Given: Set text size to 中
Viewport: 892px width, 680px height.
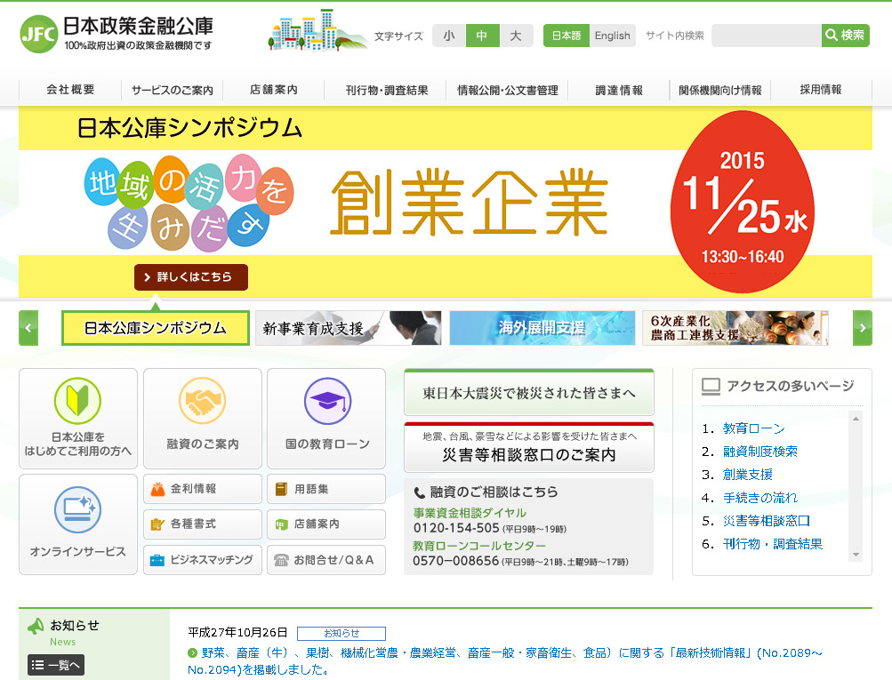Looking at the screenshot, I should [x=482, y=36].
